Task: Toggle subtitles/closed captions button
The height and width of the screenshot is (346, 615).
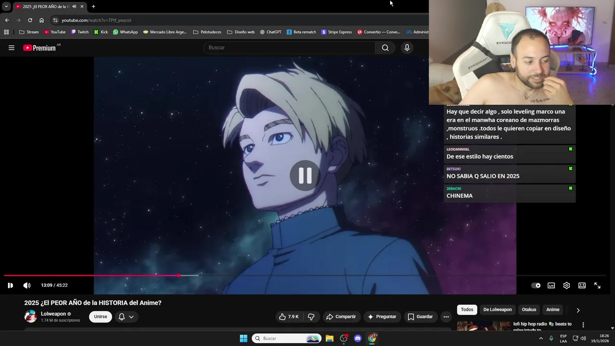Action: (x=551, y=285)
